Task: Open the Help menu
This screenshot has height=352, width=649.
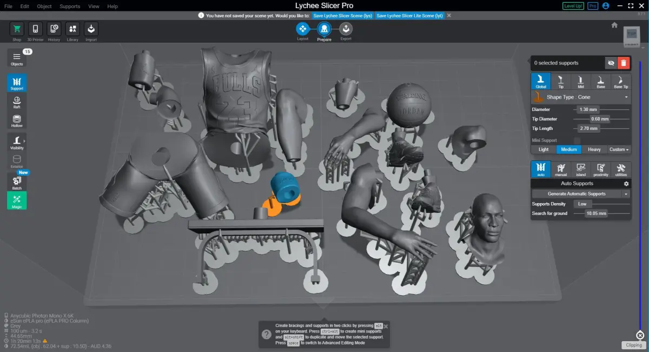Action: (x=112, y=6)
